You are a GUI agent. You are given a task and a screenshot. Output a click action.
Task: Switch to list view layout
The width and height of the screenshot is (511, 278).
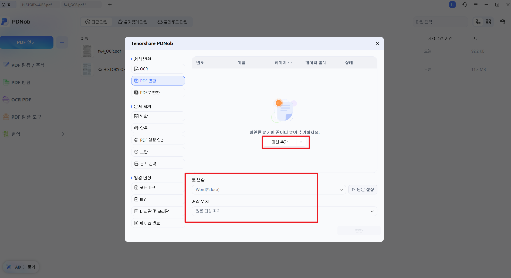[478, 22]
